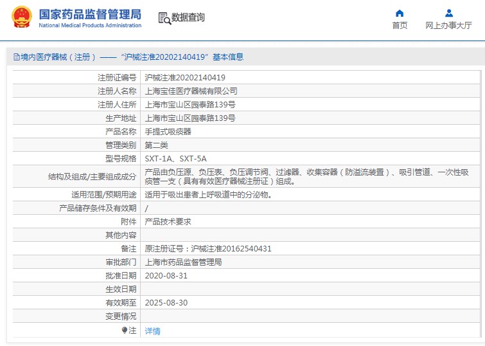This screenshot has height=346, width=485.
Task: Click the 首页 label
Action: 400,25
